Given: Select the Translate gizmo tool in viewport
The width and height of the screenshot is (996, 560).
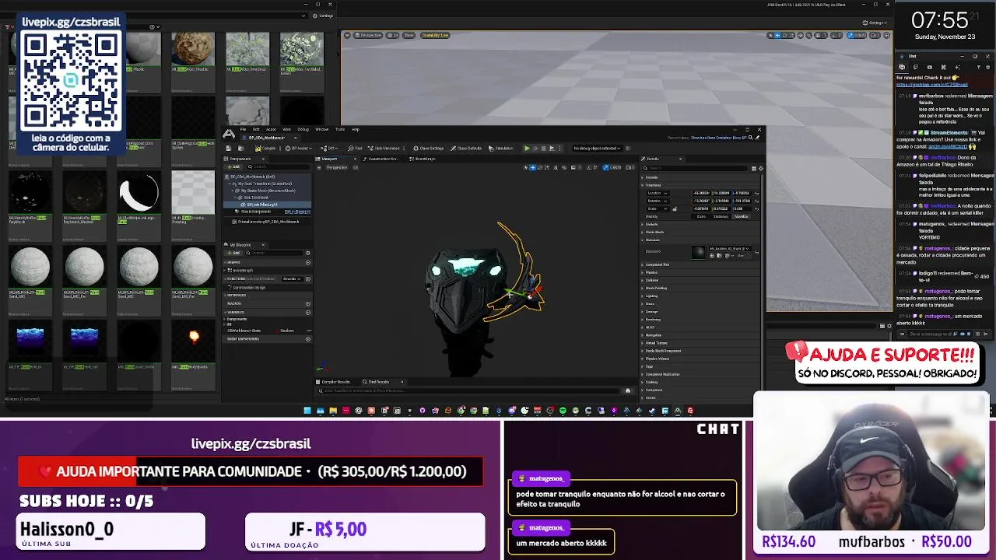Looking at the screenshot, I should (x=532, y=167).
